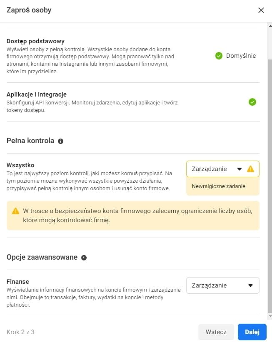272x342 pixels.
Task: Click warning icon in yellow security banner
Action: (15, 211)
